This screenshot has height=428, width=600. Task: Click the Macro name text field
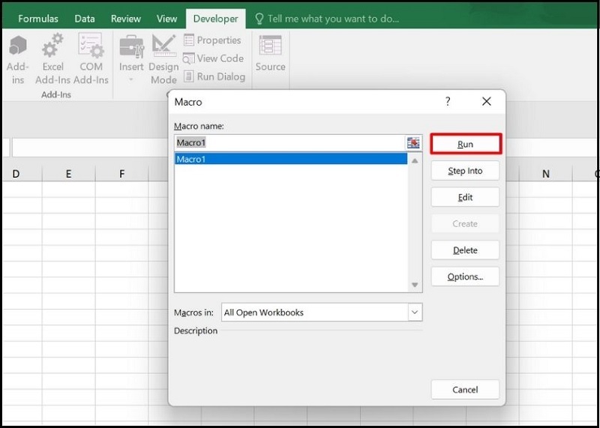pyautogui.click(x=289, y=142)
